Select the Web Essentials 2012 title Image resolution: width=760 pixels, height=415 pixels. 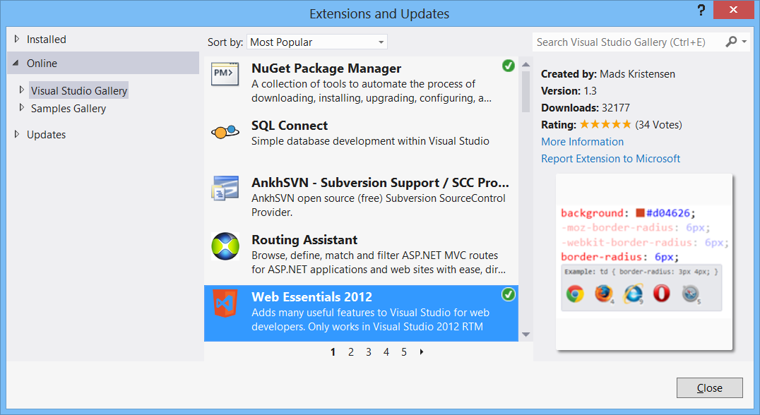tap(311, 297)
